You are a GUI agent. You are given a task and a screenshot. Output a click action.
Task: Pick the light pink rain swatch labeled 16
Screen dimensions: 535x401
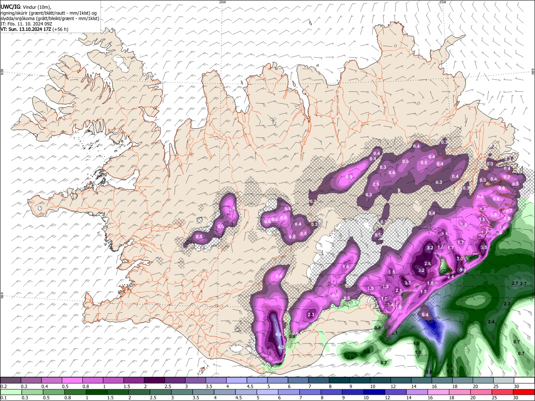438,392
